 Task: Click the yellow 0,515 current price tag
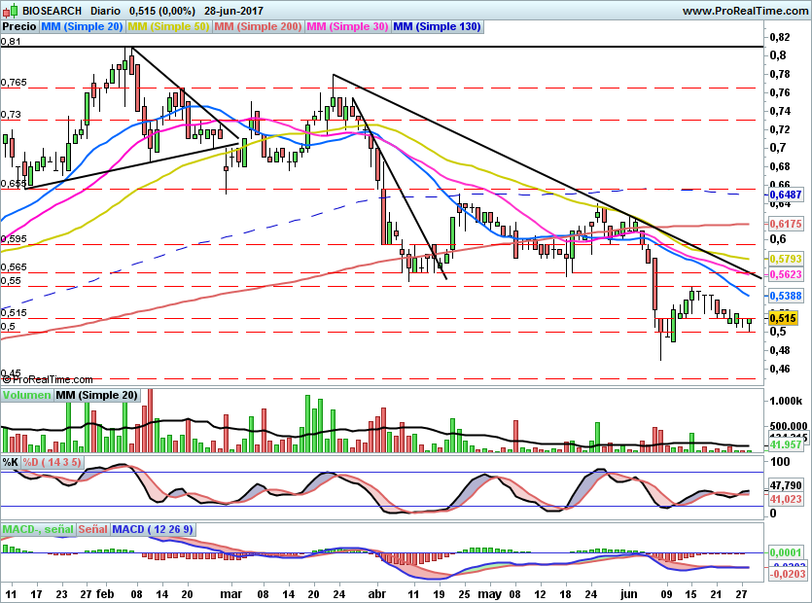point(784,318)
